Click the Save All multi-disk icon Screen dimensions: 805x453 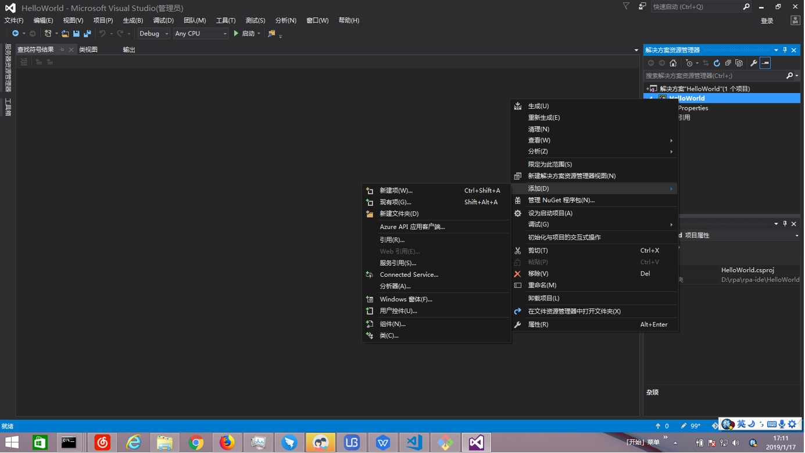[87, 34]
